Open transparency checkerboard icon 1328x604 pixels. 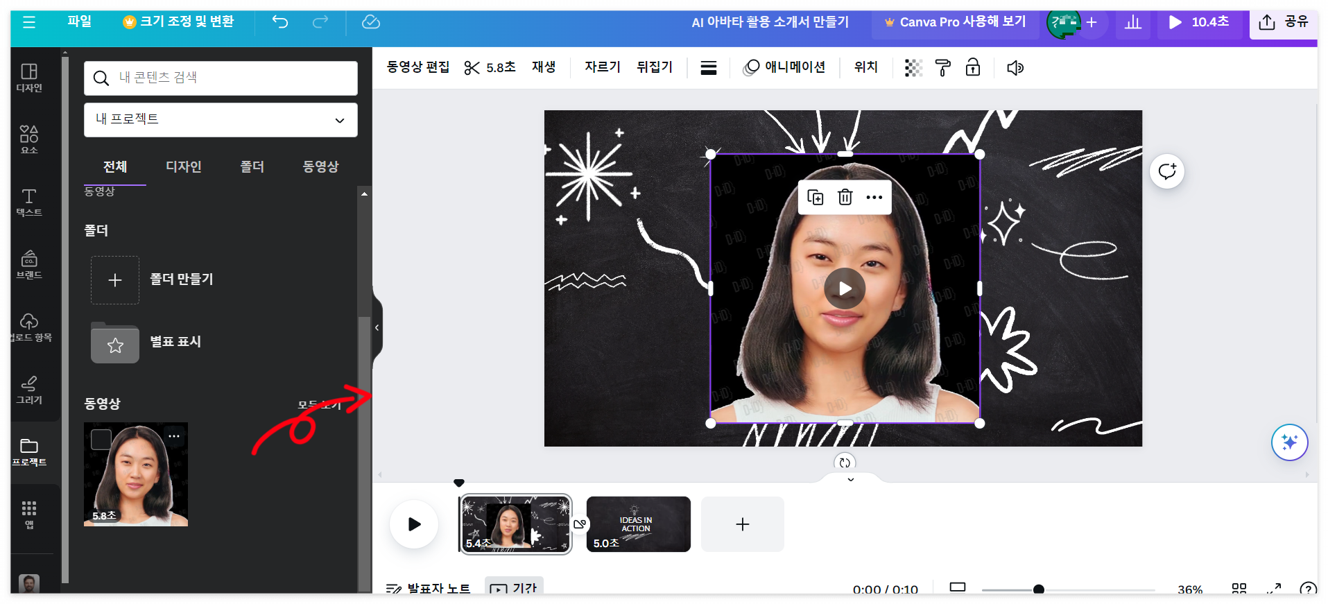pos(913,68)
